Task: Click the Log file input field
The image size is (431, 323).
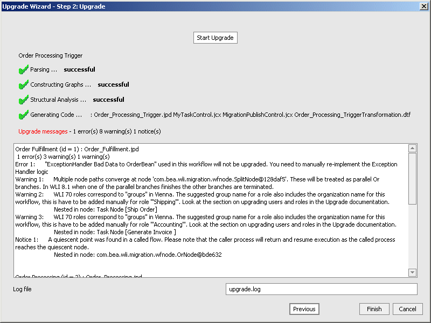Action: pos(321,289)
